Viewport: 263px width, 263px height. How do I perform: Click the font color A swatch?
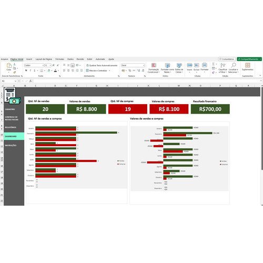[55, 70]
